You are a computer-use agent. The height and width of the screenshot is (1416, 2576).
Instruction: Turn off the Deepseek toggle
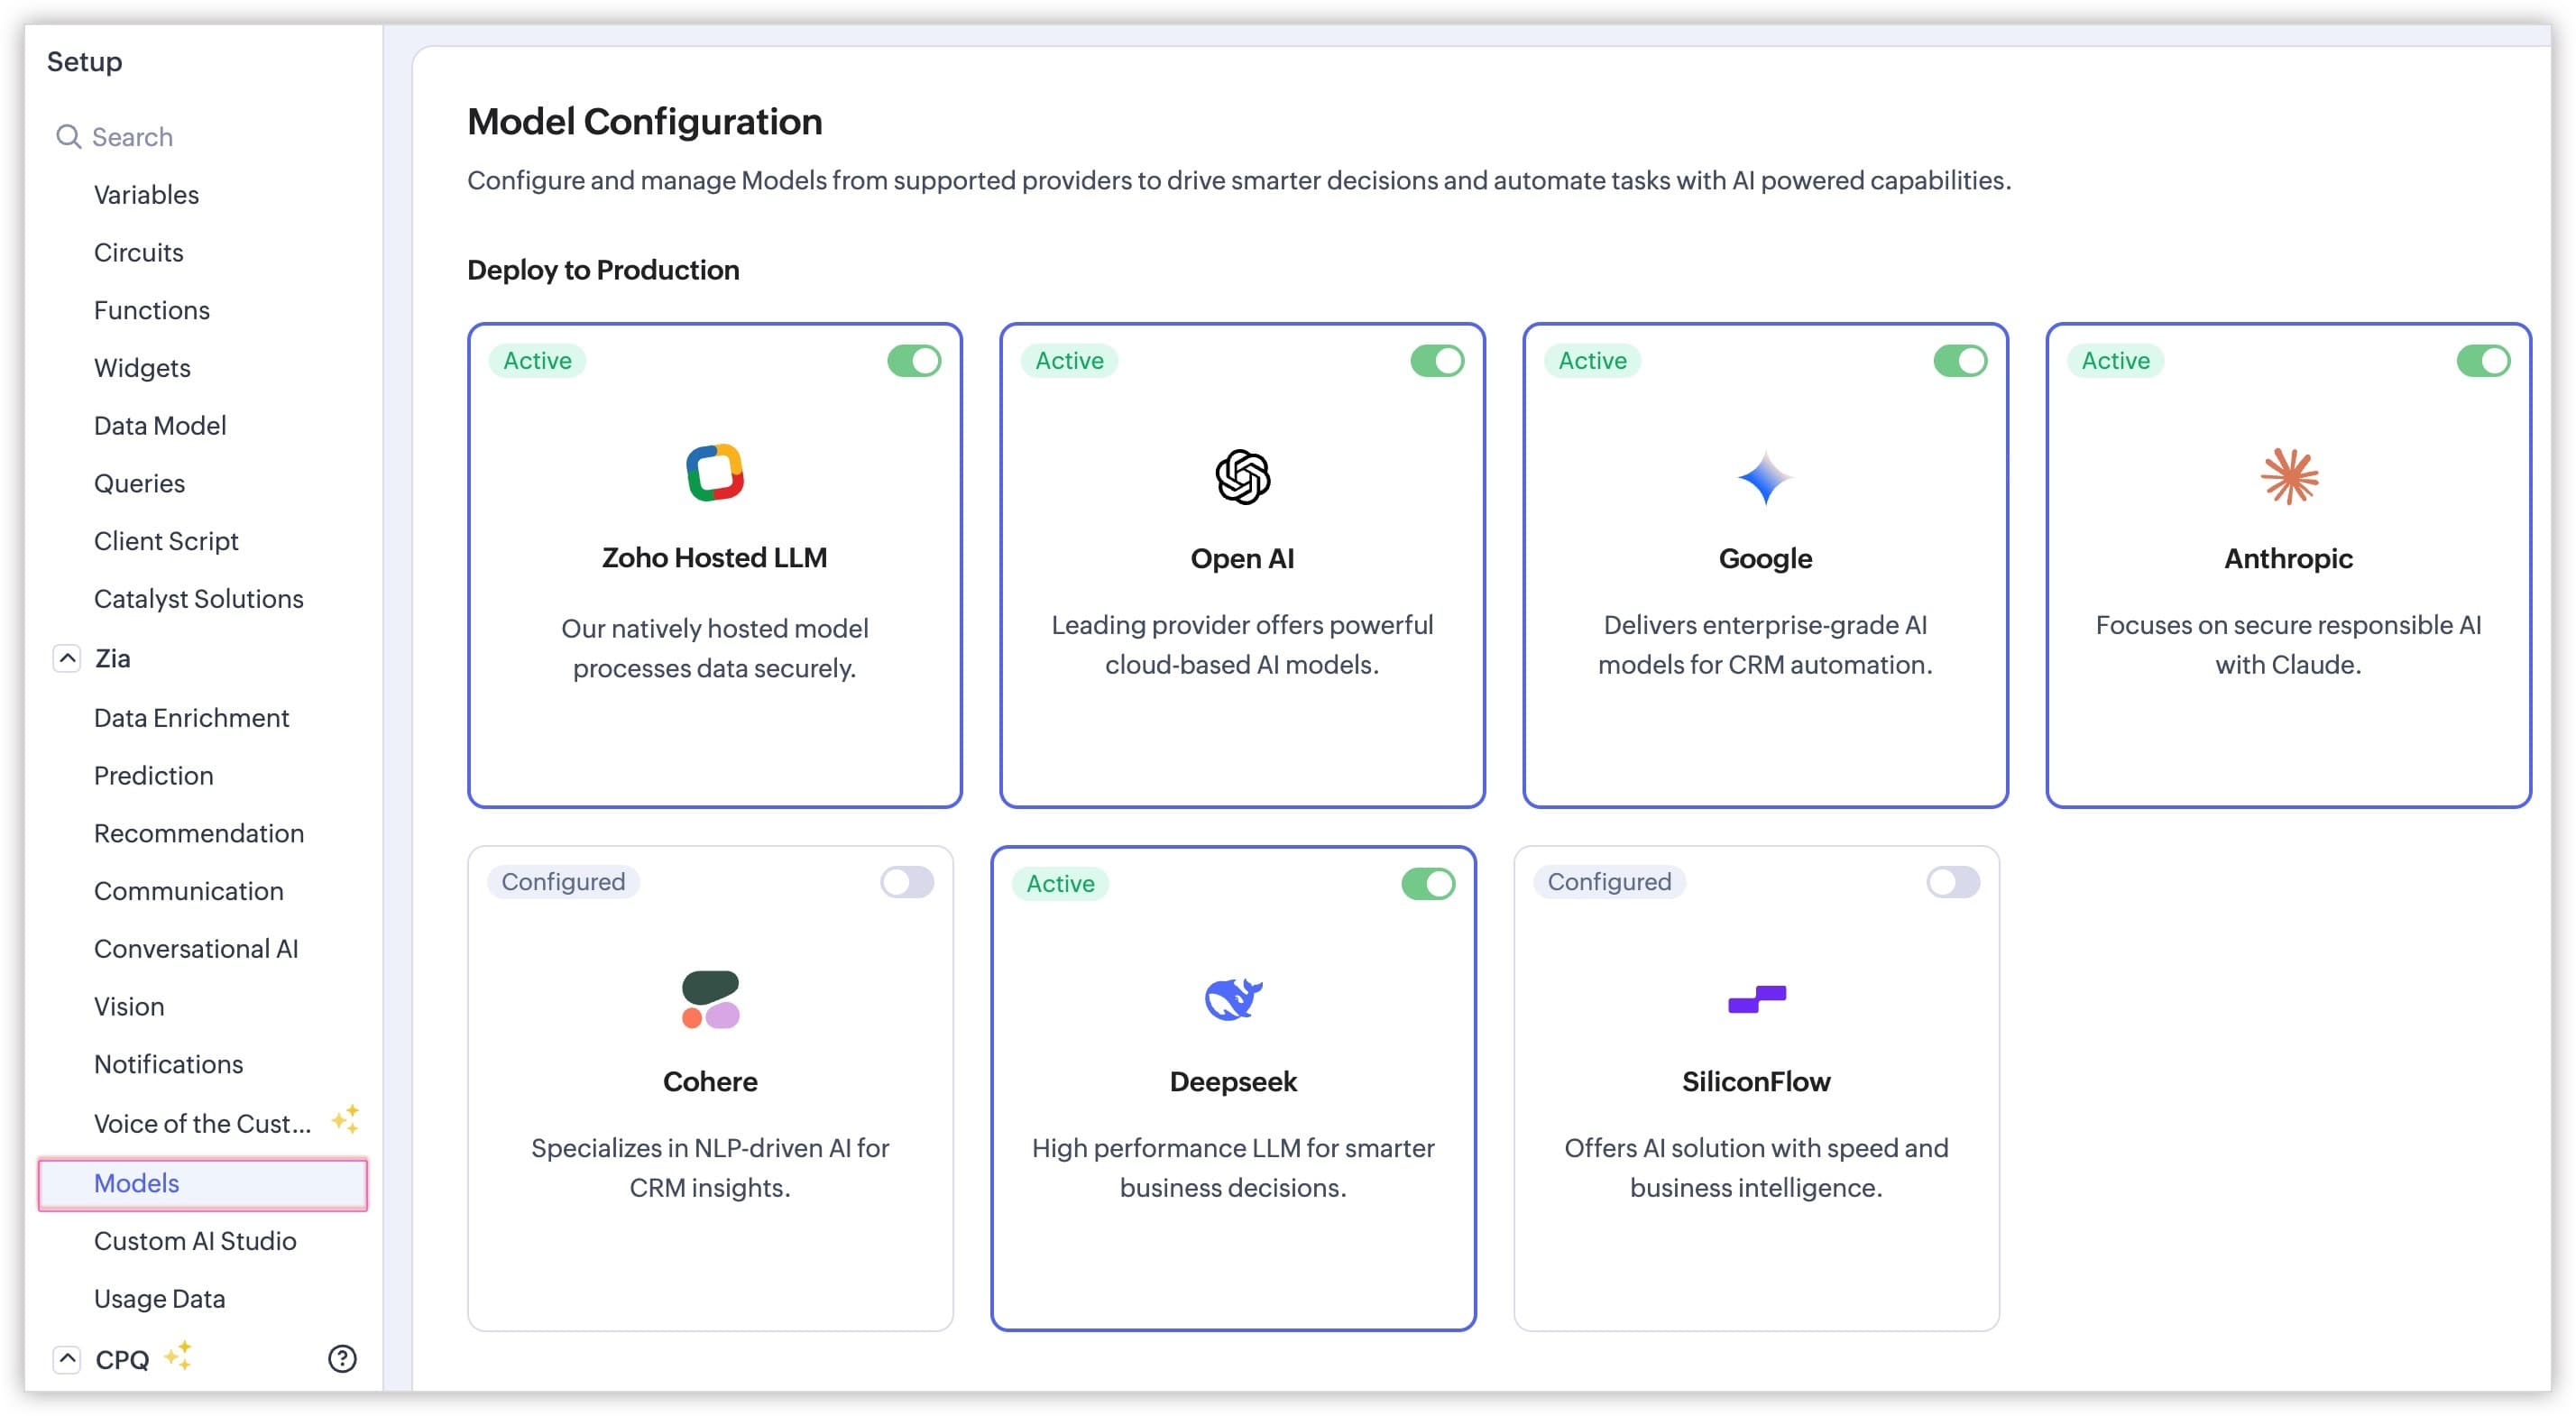click(x=1428, y=883)
